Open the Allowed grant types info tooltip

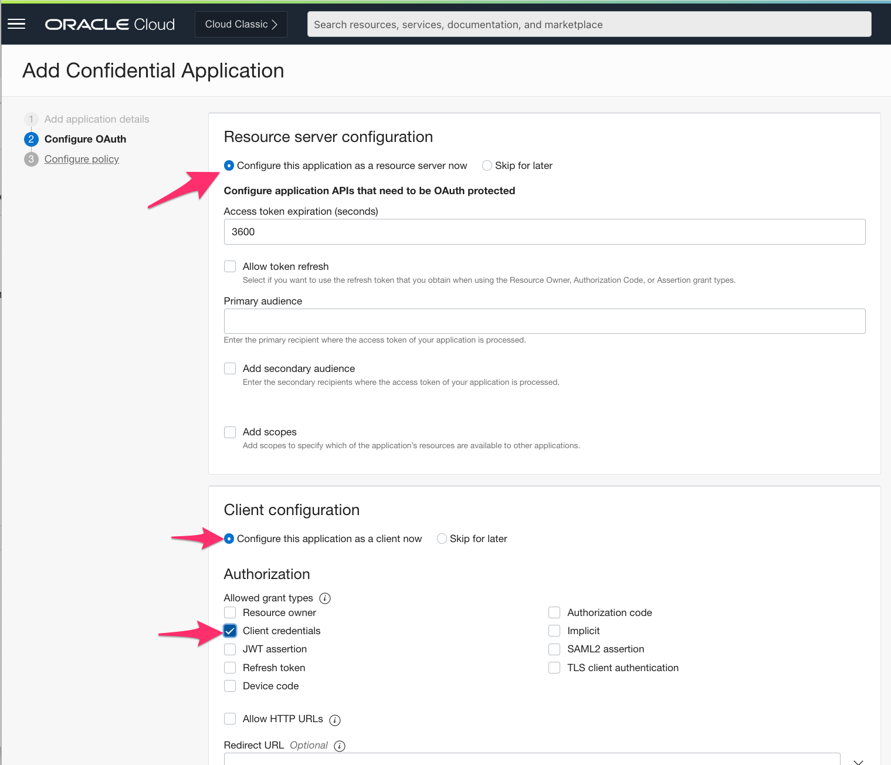coord(325,598)
